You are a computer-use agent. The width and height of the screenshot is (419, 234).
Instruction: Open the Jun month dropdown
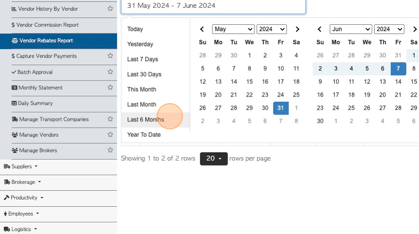(x=351, y=29)
